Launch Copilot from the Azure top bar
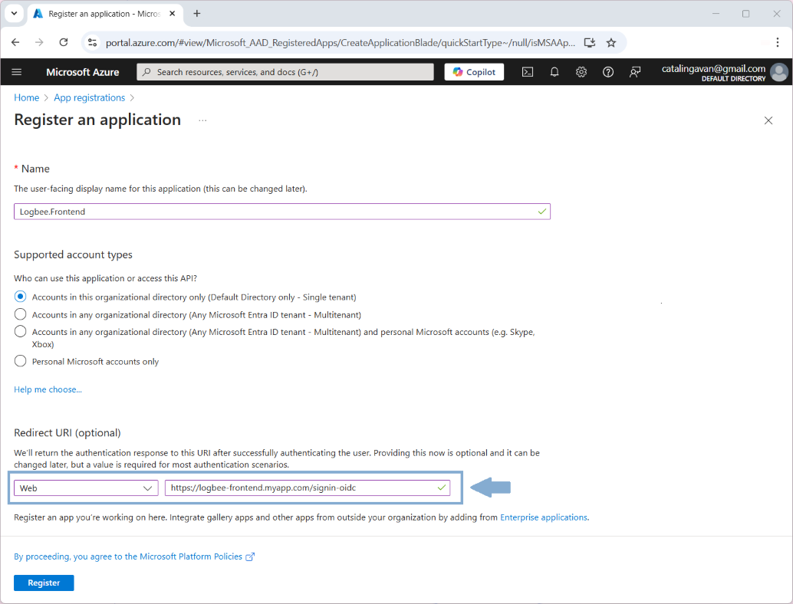Screen dimensions: 793x604 pos(473,71)
